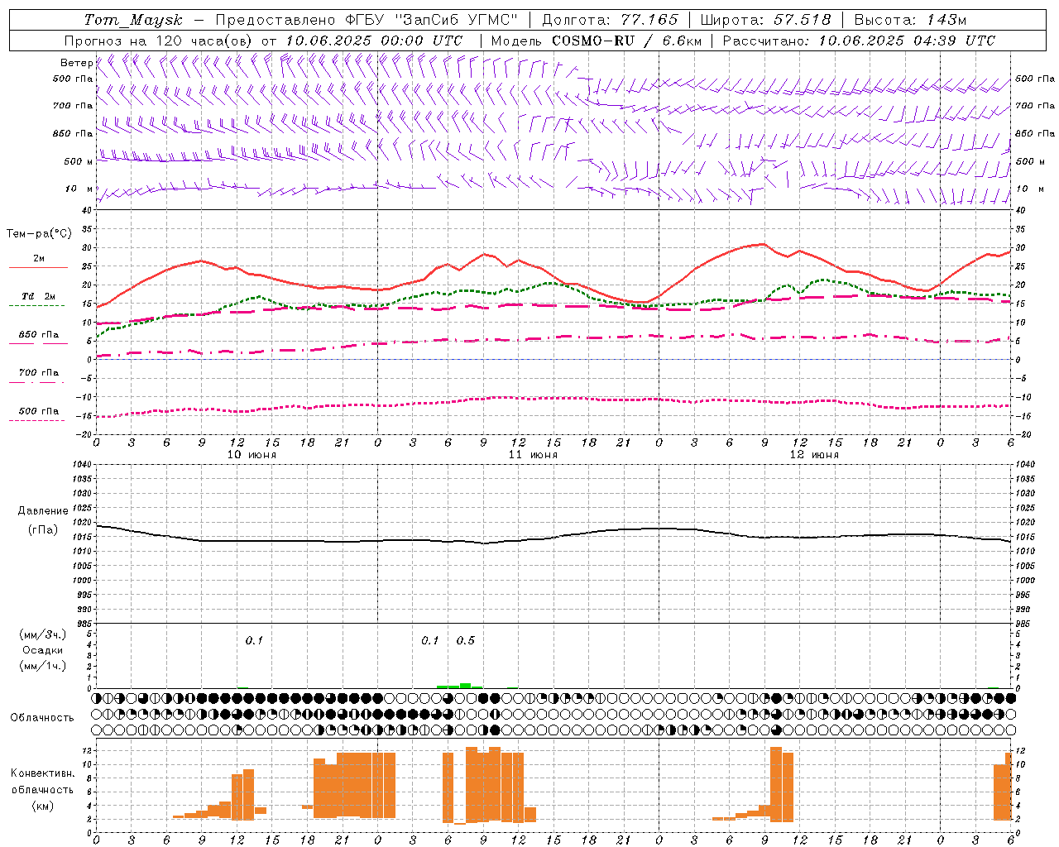Click right pressure axis value '1040'
Screen dimensions: 1059x847
tap(1025, 465)
